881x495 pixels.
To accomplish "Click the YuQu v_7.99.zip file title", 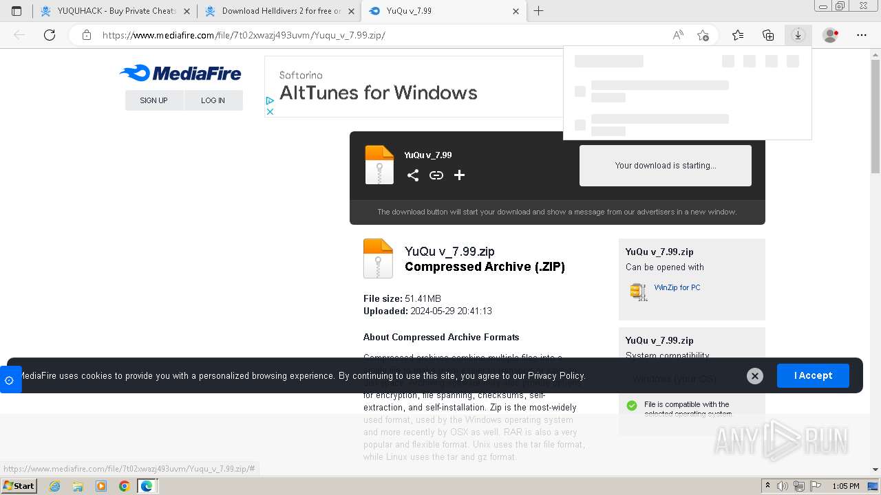I will tap(449, 251).
